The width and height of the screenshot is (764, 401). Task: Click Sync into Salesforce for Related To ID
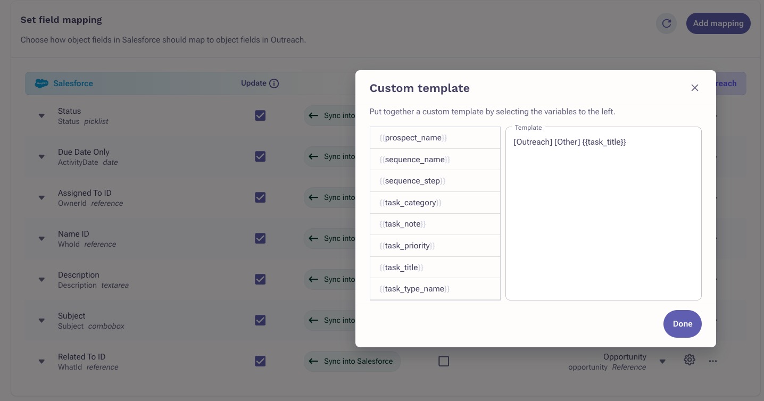click(352, 361)
